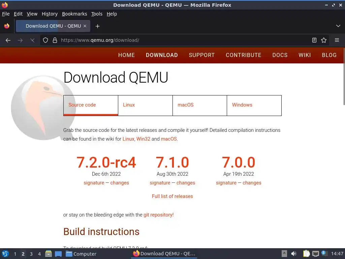Viewport: 345px width, 259px height.
Task: Open the LXQt start menu
Action: click(5, 254)
